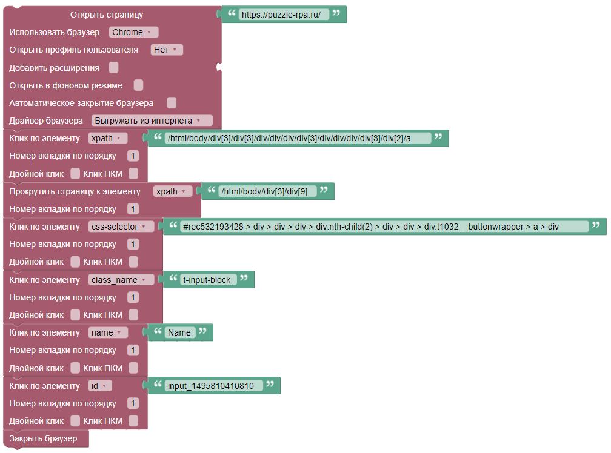This screenshot has height=453, width=611.
Task: Edit tab number in the css-selector click block
Action: pos(133,245)
